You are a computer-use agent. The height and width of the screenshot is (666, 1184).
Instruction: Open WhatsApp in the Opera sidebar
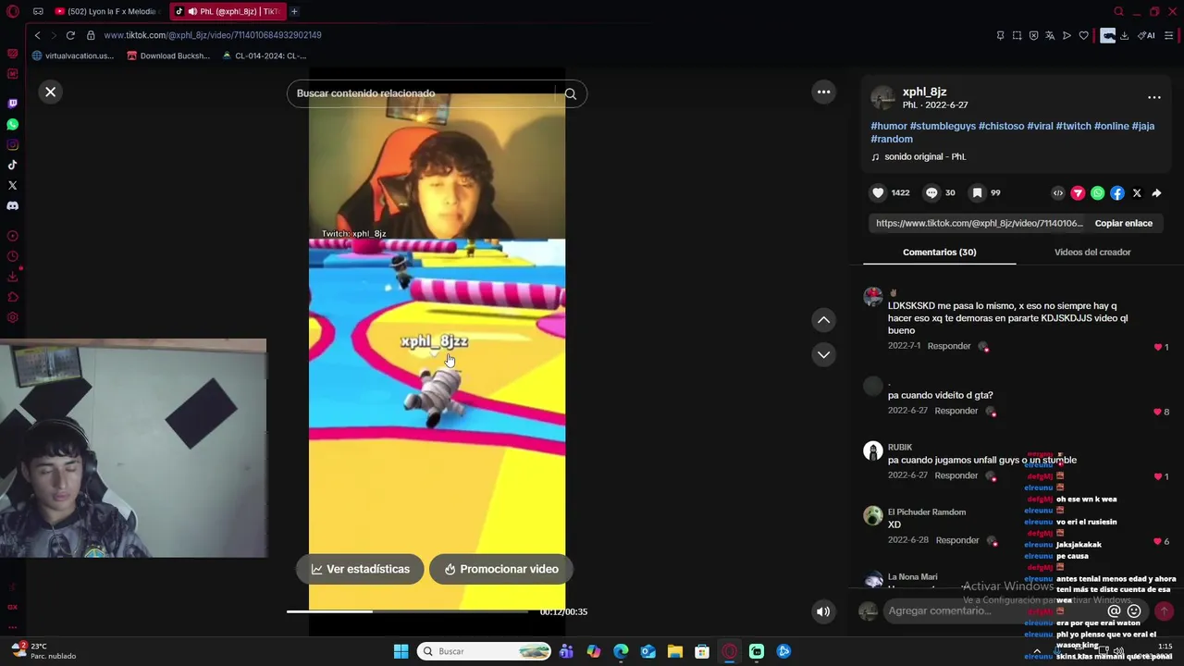(12, 124)
